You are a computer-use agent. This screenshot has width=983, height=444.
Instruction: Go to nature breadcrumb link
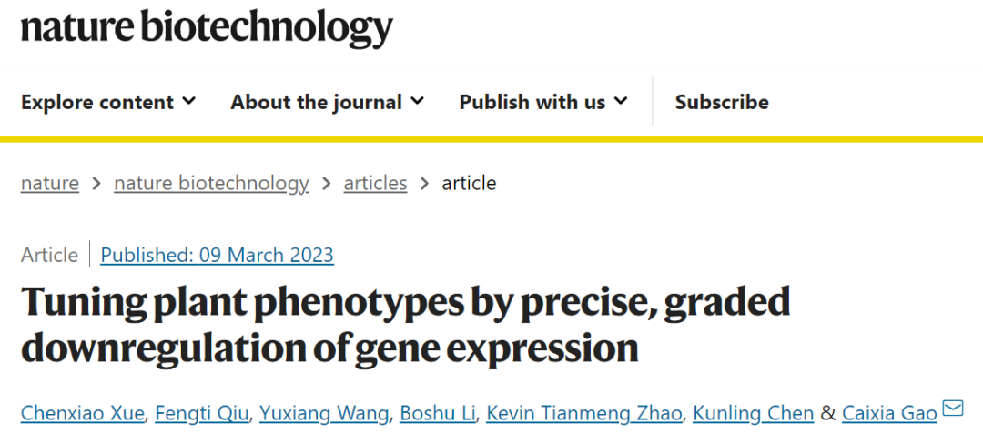pyautogui.click(x=50, y=184)
